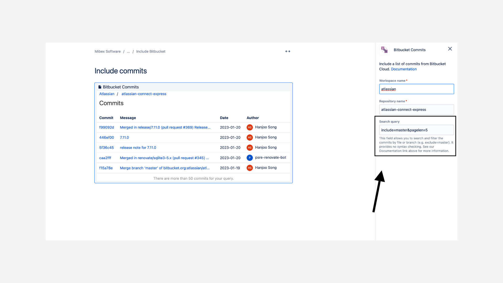Open the Mibex Software breadcrumb
This screenshot has width=503, height=283.
tap(107, 51)
